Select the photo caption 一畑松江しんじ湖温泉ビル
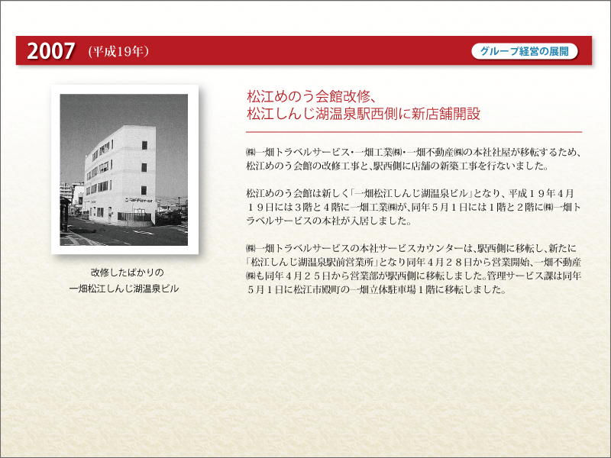The height and width of the screenshot is (458, 611). click(124, 288)
